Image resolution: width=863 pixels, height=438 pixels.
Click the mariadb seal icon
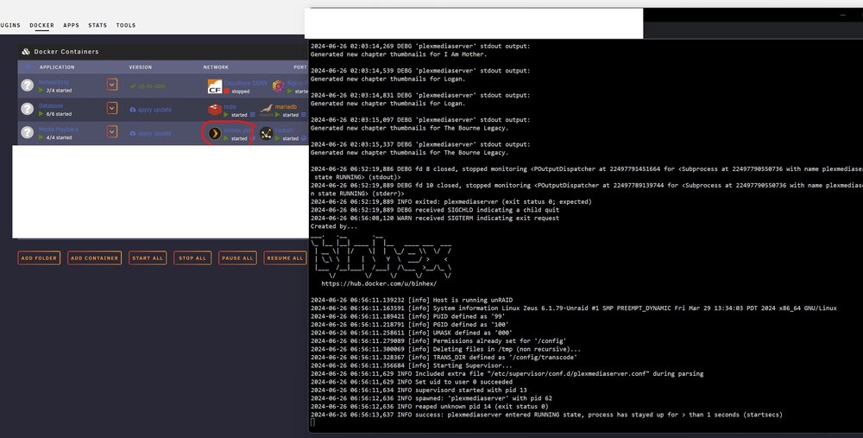(x=267, y=109)
